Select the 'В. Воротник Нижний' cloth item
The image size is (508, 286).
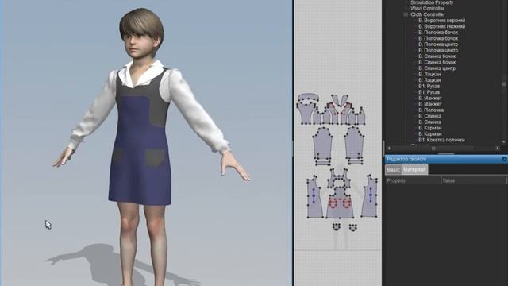(441, 26)
